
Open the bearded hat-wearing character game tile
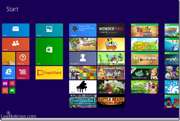[x=172, y=101]
